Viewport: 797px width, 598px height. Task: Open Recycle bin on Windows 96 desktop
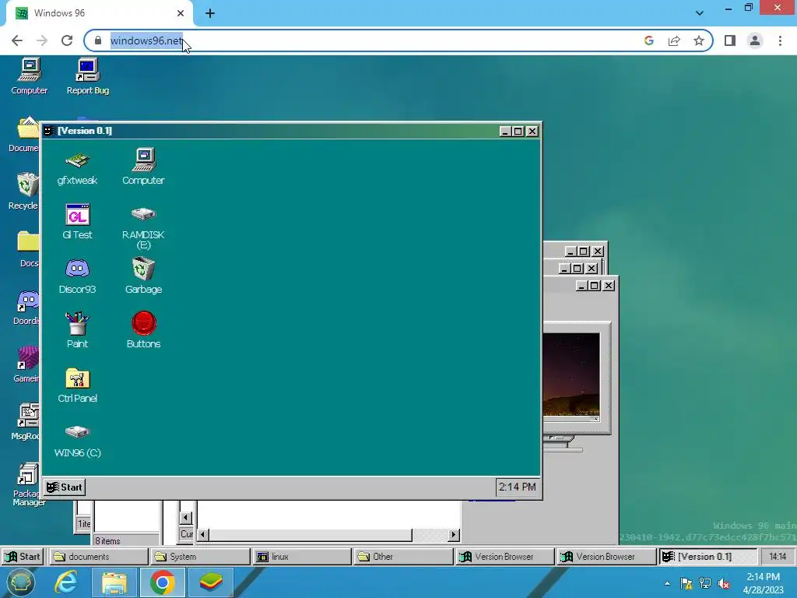[x=24, y=192]
